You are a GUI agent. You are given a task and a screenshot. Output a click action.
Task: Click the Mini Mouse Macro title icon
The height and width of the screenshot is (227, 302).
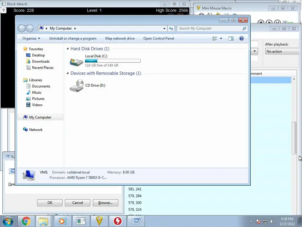(x=198, y=8)
